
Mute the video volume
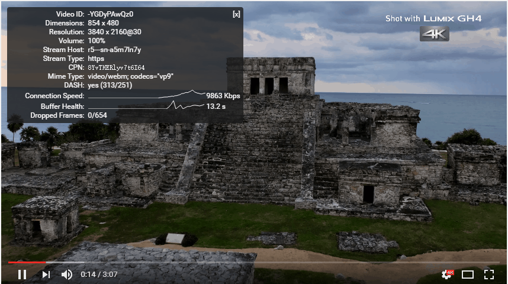[x=67, y=275]
